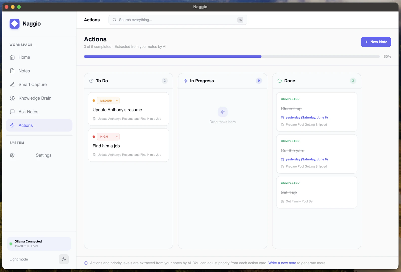Click the note icon under Find him a job
Screen dimensions: 401x272
pos(94,155)
